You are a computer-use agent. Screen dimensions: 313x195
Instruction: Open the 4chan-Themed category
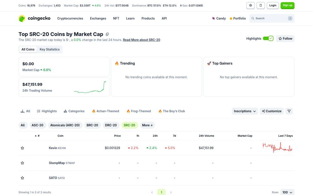coord(105,111)
